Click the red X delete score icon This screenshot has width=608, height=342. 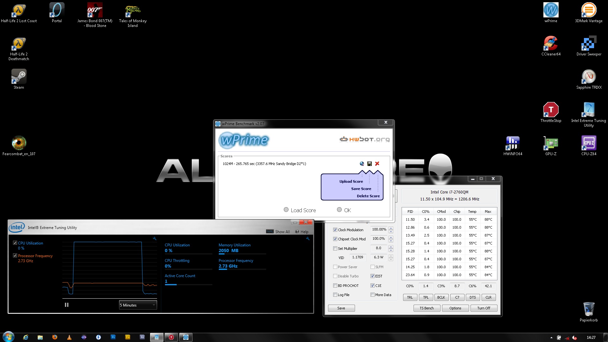click(x=377, y=164)
